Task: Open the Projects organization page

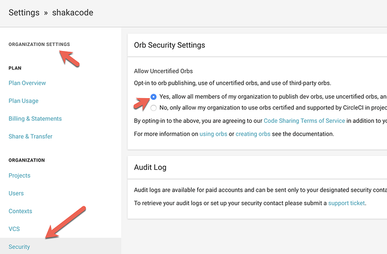Action: 20,176
